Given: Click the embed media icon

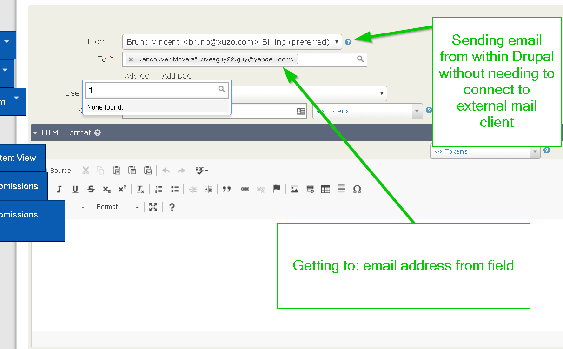Looking at the screenshot, I should pos(310,189).
